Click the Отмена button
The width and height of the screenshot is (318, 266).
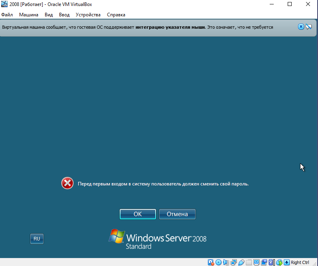[177, 214]
